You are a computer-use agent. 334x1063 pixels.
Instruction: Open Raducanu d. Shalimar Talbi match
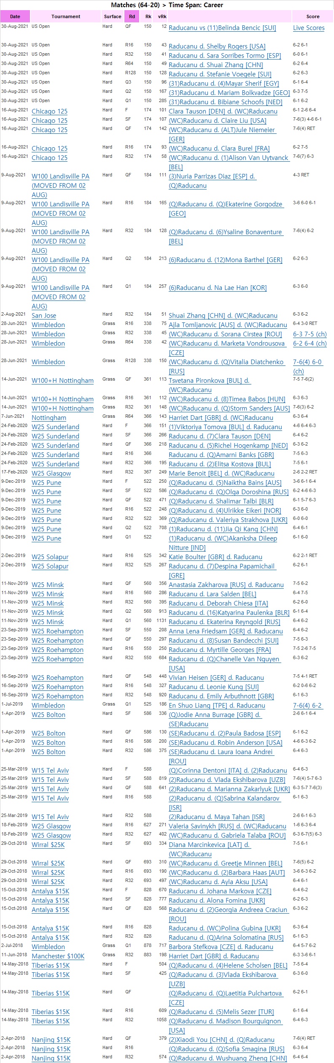pyautogui.click(x=221, y=501)
